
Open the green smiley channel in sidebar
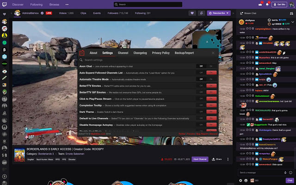coord(5,43)
